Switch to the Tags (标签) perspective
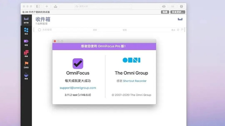Image resolution: width=225 pixels, height=126 pixels. pos(26,42)
